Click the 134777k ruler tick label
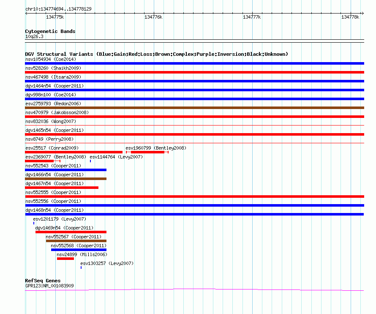376x314 pixels. [x=252, y=17]
